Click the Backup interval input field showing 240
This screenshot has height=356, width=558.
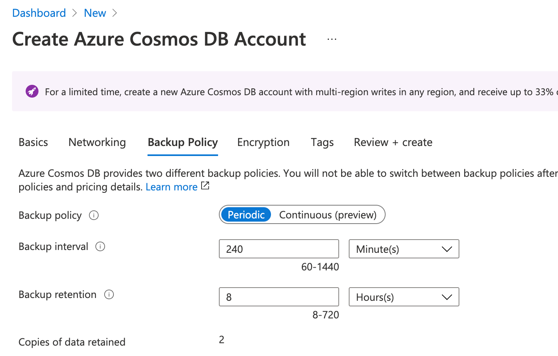coord(279,249)
